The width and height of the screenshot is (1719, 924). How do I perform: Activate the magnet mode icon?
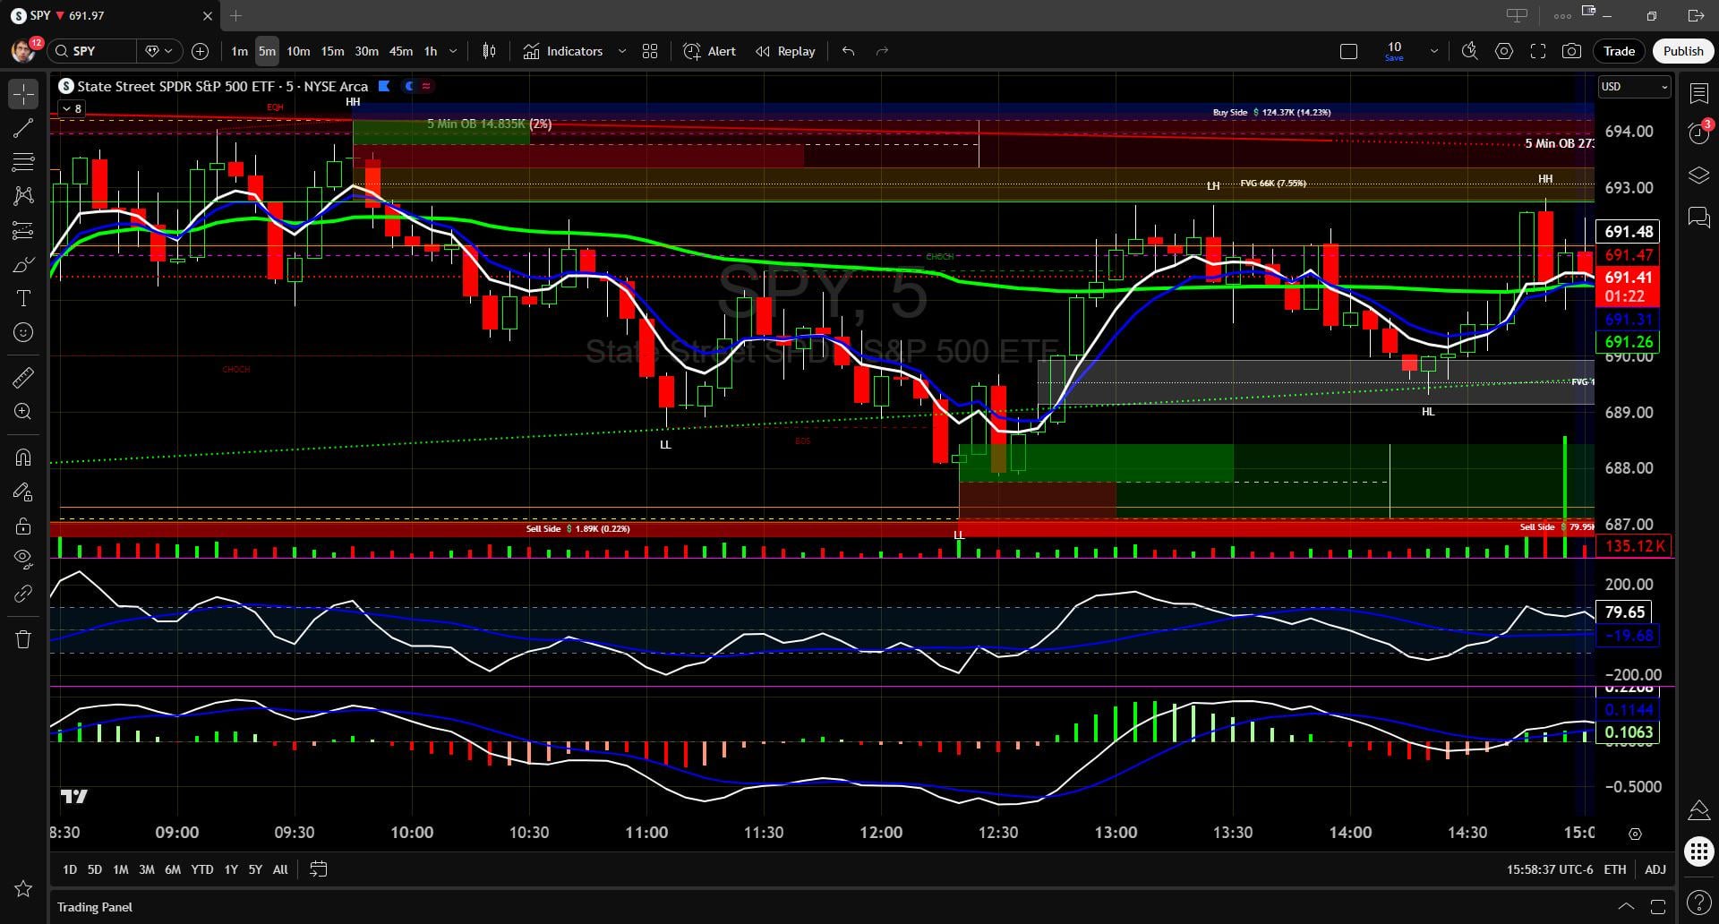tap(23, 458)
